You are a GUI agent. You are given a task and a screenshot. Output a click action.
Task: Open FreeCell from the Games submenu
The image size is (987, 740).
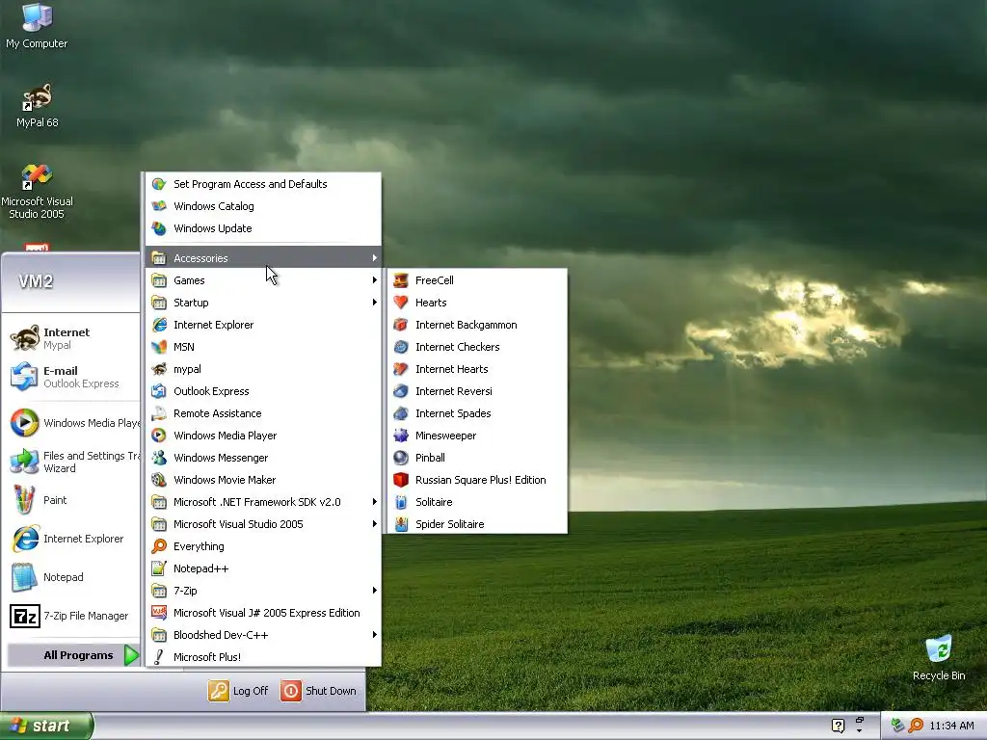click(478, 280)
